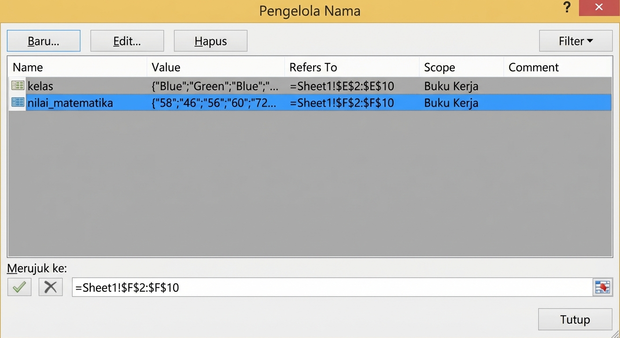Open help with the question mark icon
This screenshot has height=338, width=620.
coord(566,7)
